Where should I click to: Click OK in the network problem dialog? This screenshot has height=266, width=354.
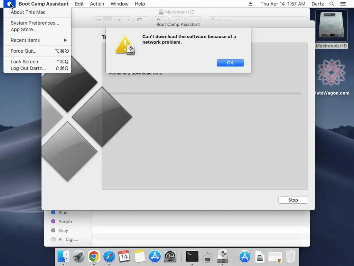230,63
